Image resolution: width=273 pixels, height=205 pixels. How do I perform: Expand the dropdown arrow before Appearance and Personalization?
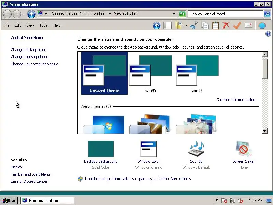46,14
